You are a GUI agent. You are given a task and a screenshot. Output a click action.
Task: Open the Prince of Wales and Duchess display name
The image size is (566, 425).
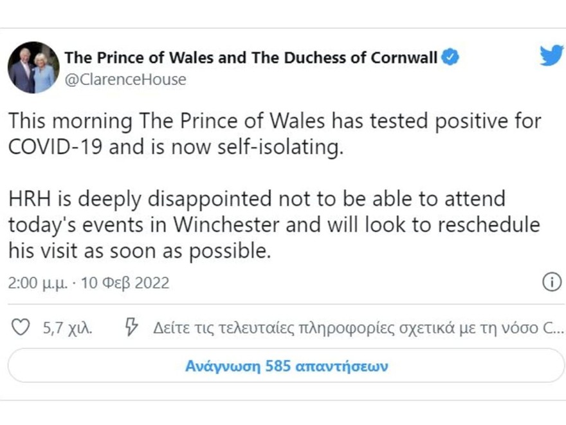(251, 57)
